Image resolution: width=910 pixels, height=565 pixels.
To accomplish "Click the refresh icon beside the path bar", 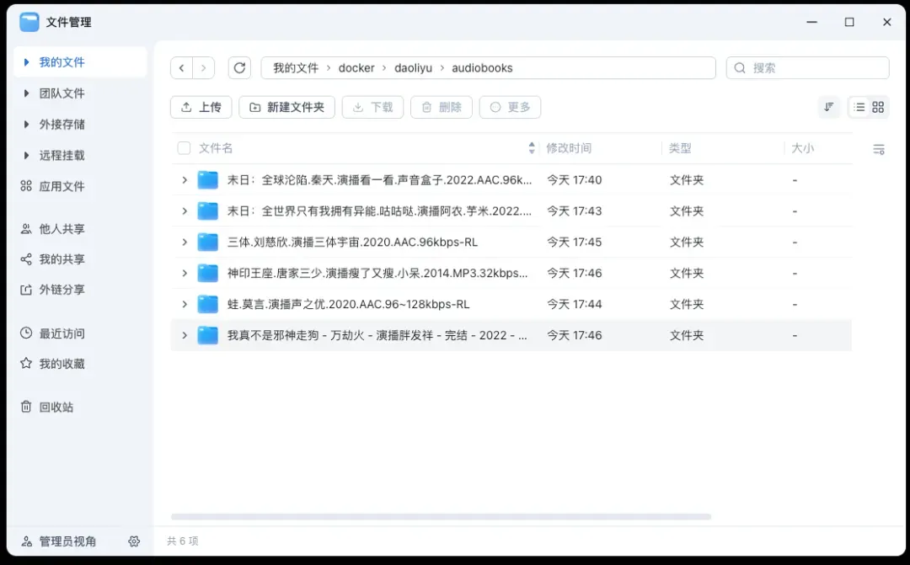I will pos(240,68).
